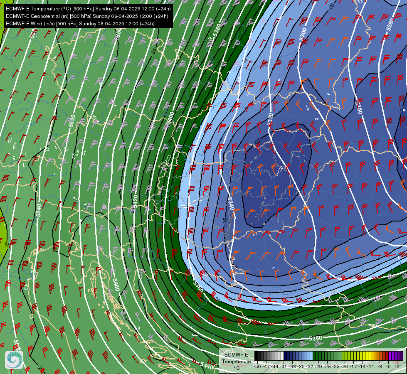The width and height of the screenshot is (407, 374).
Task: Click the '-36' temperature isotherm label
Action: pyautogui.click(x=225, y=220)
